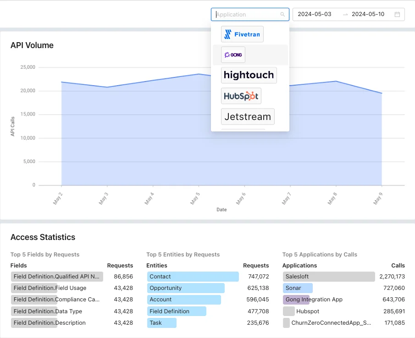The image size is (415, 338).
Task: Click the May 5 chart axis label
Action: [195, 199]
